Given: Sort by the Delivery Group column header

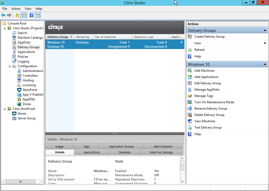Looking at the screenshot, I should [x=60, y=37].
